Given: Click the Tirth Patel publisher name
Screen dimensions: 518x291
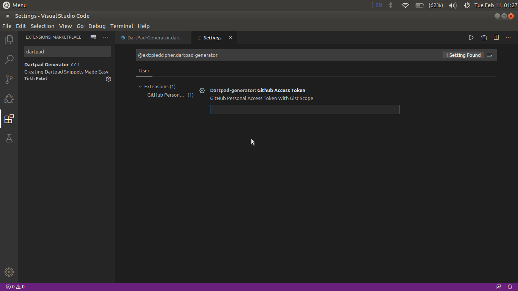Looking at the screenshot, I should (36, 78).
